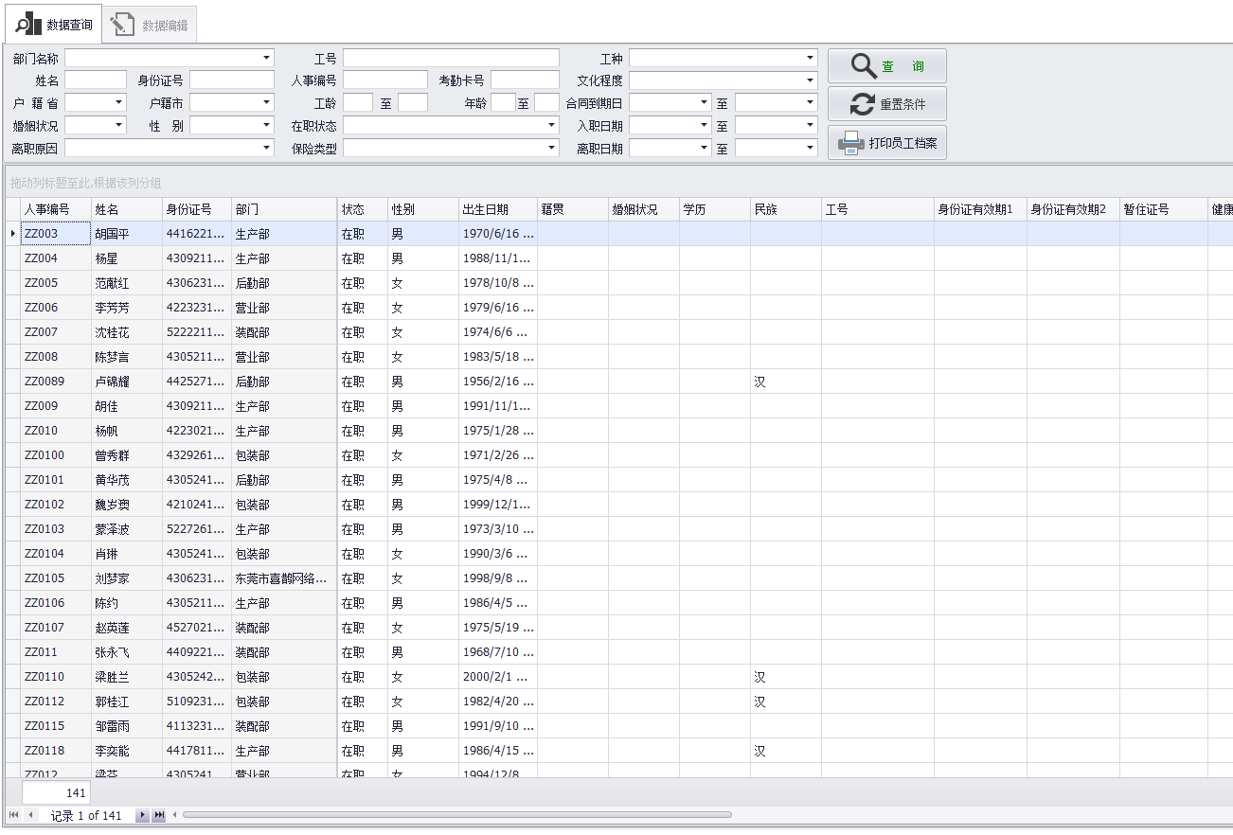Expand the 工种 dropdown list
Image resolution: width=1233 pixels, height=835 pixels.
pyautogui.click(x=810, y=58)
